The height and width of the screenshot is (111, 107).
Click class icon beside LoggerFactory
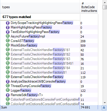tap(8, 90)
